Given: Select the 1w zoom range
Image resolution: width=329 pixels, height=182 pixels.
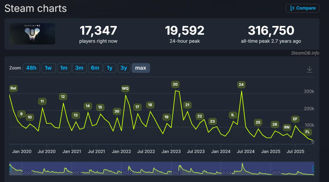Looking at the screenshot, I should tap(48, 68).
